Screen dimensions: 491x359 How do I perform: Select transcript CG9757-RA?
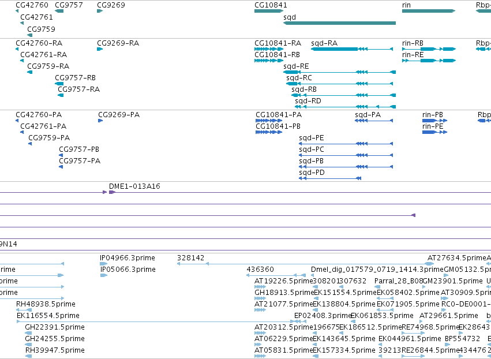tap(78, 89)
